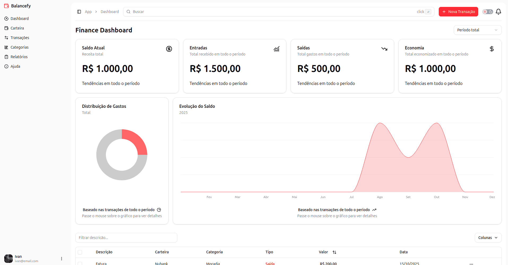Toggle the sidebar panel icon
508x265 pixels.
79,12
